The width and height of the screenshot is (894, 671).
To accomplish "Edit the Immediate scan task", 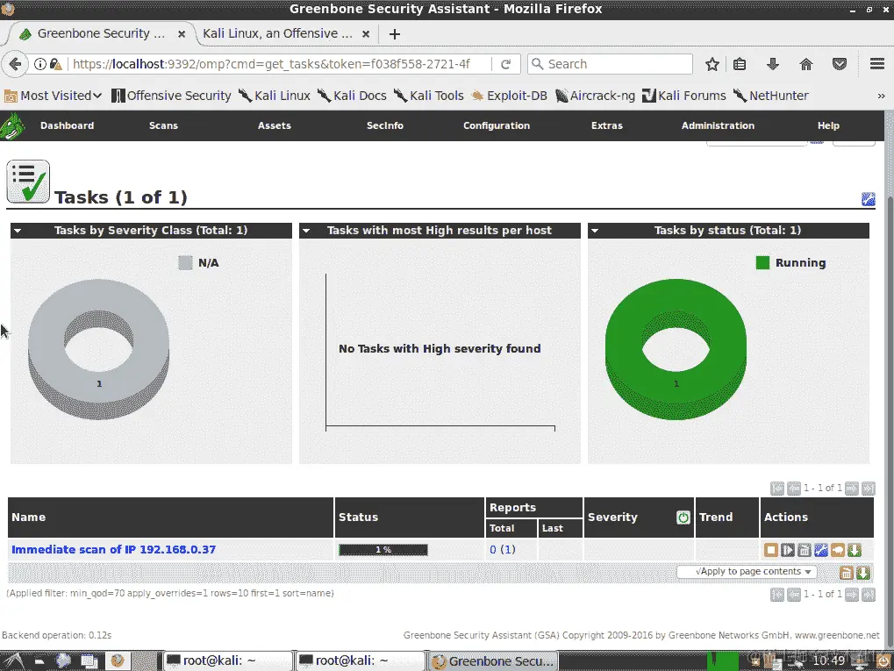I will 820,550.
